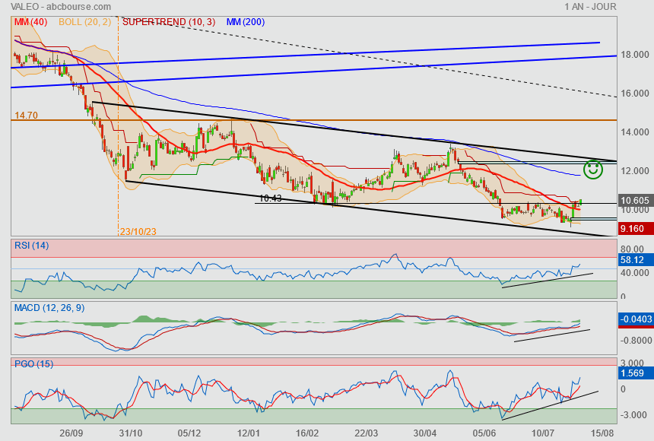Click the 10.43 support level label
This screenshot has height=441, width=654.
click(x=271, y=198)
